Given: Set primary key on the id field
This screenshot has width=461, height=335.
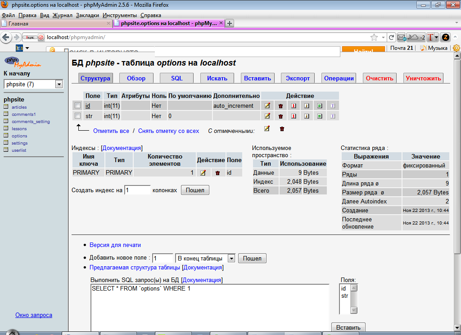Looking at the screenshot, I should [x=294, y=106].
